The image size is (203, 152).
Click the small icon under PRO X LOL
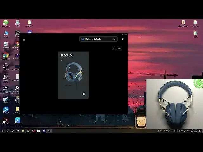click(62, 60)
